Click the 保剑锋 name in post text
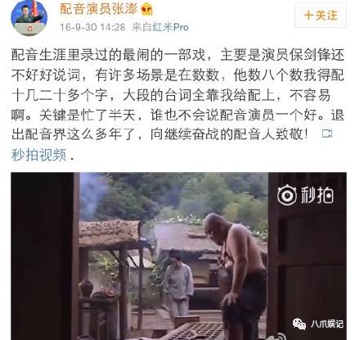Viewport: 355px width, 340px height. (310, 55)
